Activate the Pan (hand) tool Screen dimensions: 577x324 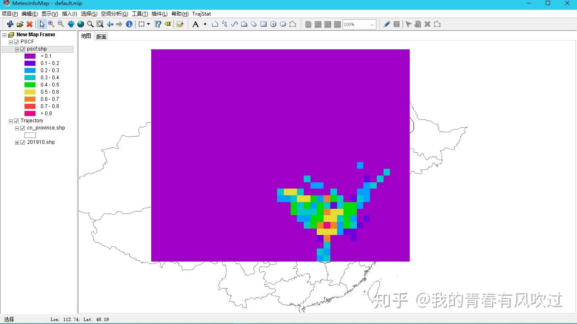click(71, 24)
